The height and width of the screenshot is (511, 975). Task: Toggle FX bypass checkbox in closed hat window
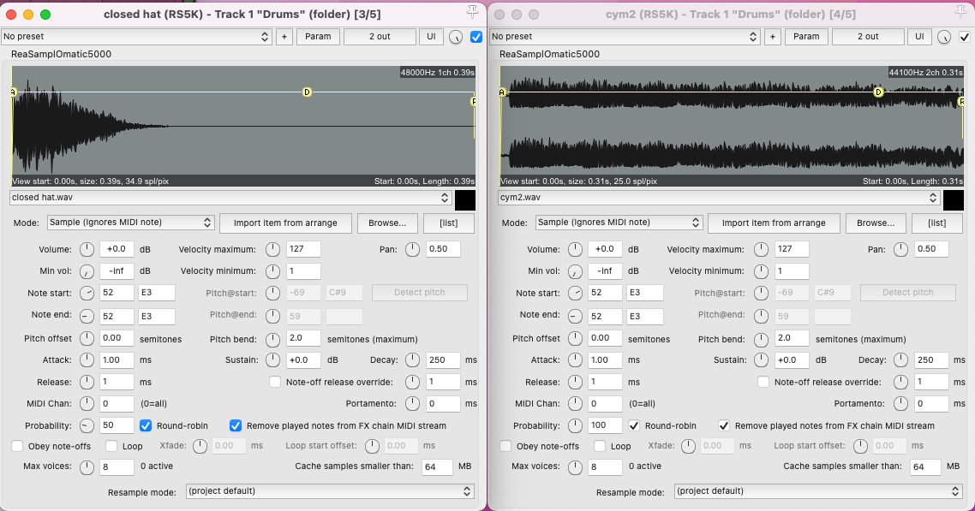coord(476,37)
